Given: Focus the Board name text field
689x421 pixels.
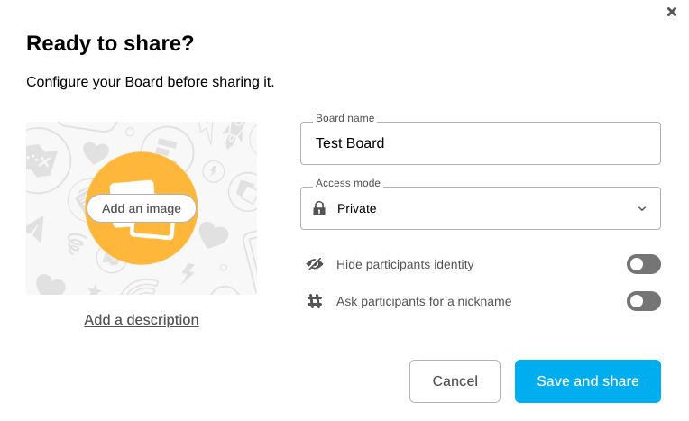Looking at the screenshot, I should click(480, 143).
